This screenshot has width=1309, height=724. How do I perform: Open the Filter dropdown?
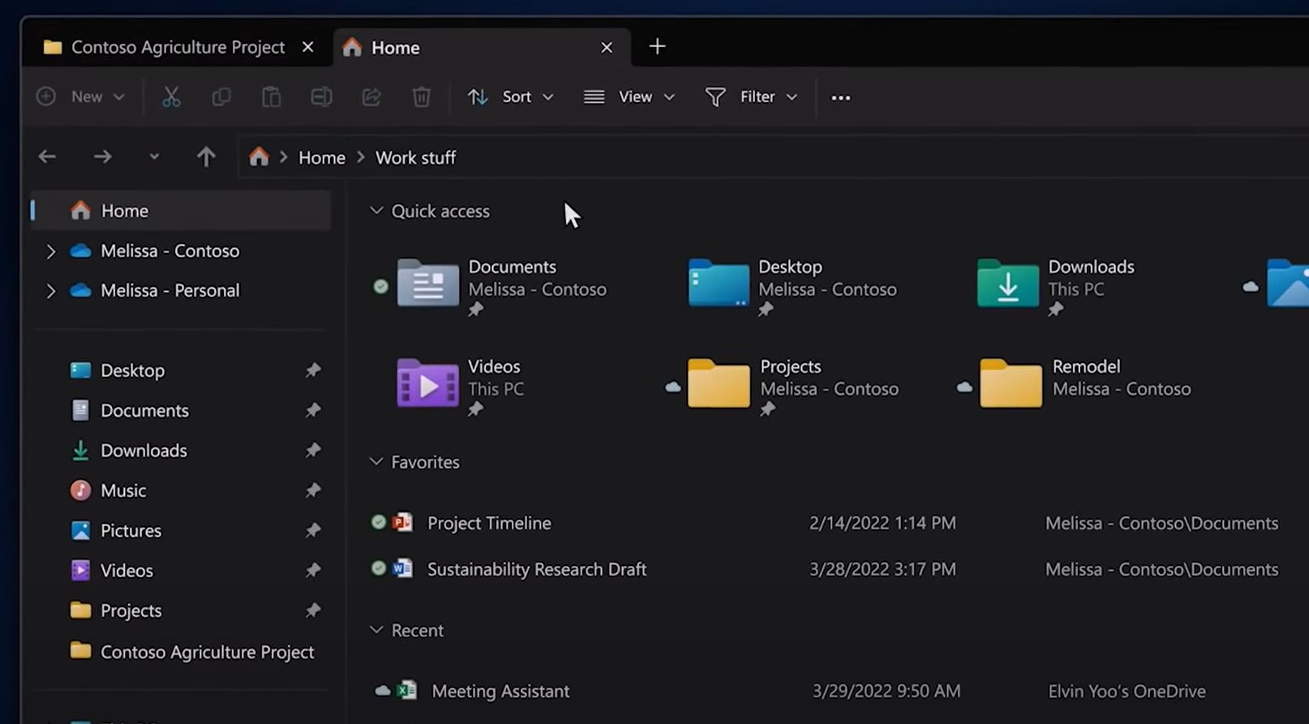[x=751, y=97]
